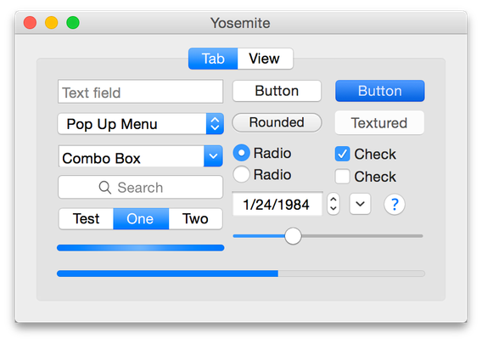The height and width of the screenshot is (344, 482).
Task: Click the Textured button
Action: click(x=379, y=123)
